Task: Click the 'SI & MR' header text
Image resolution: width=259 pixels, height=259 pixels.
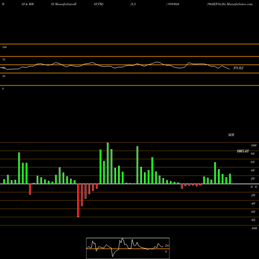Action: (27, 4)
